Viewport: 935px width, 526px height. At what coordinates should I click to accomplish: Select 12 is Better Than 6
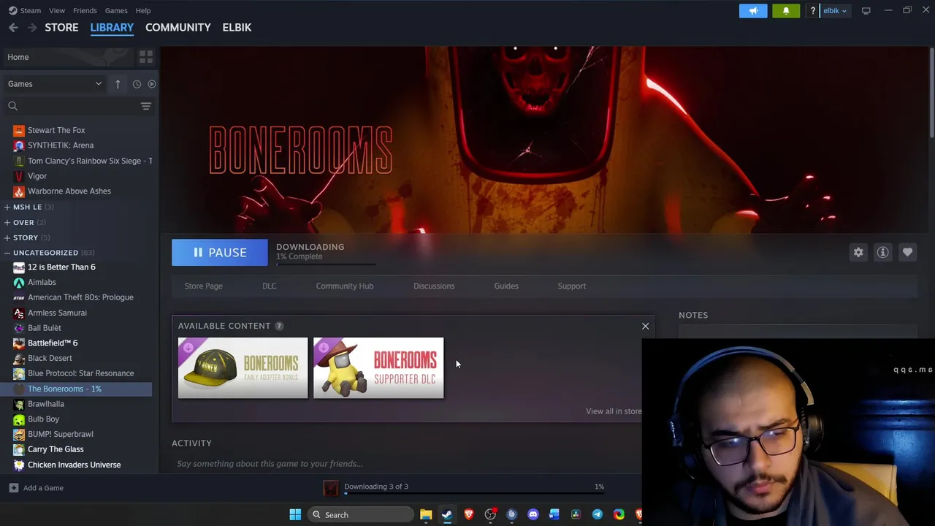tap(61, 267)
